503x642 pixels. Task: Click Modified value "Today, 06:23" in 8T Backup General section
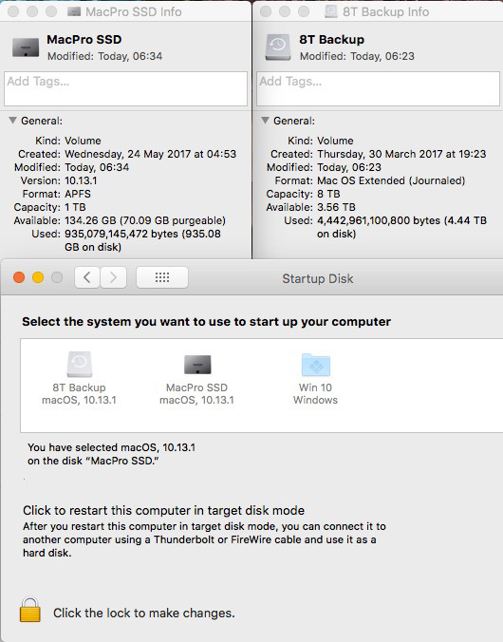coord(349,167)
